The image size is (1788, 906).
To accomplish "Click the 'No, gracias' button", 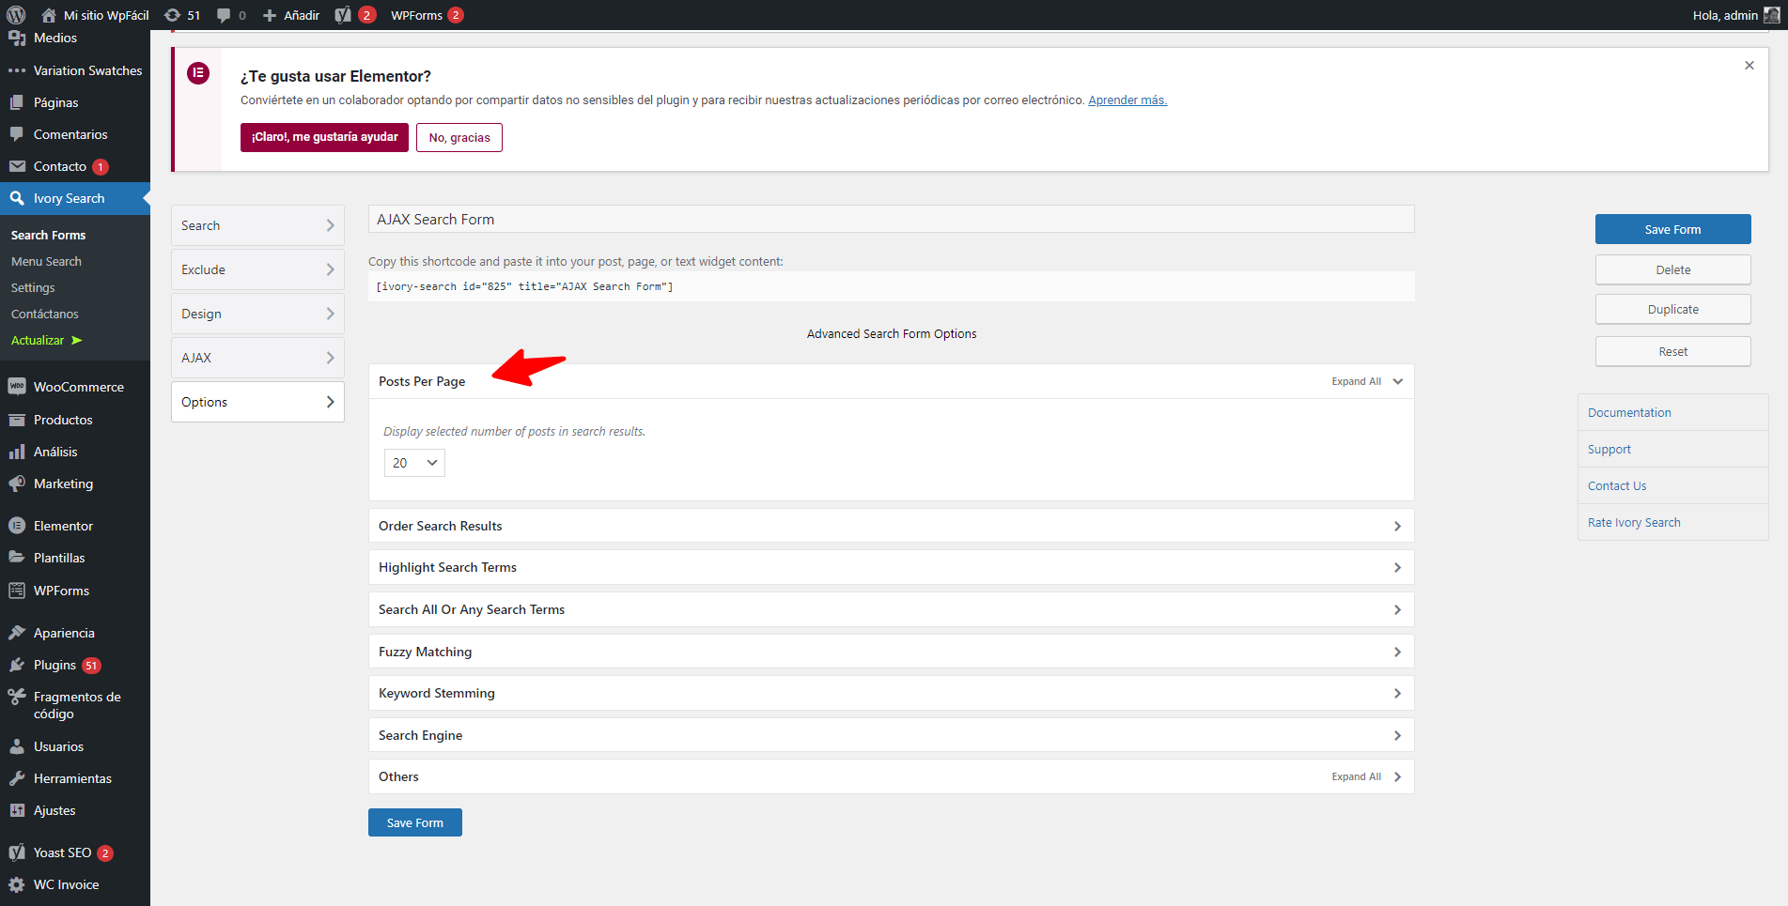I will click(x=459, y=137).
